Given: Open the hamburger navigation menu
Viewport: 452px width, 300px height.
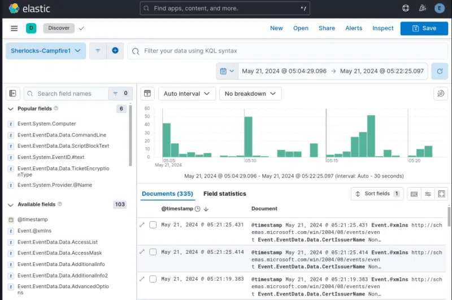Looking at the screenshot, I should point(14,28).
